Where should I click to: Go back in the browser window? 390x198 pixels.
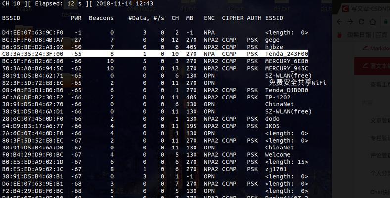tap(339, 22)
